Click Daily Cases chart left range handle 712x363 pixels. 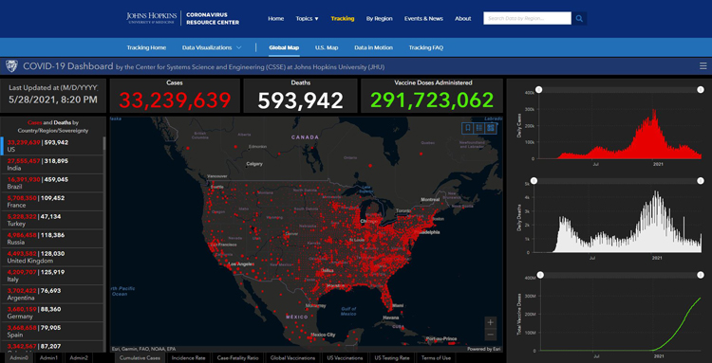coord(538,90)
